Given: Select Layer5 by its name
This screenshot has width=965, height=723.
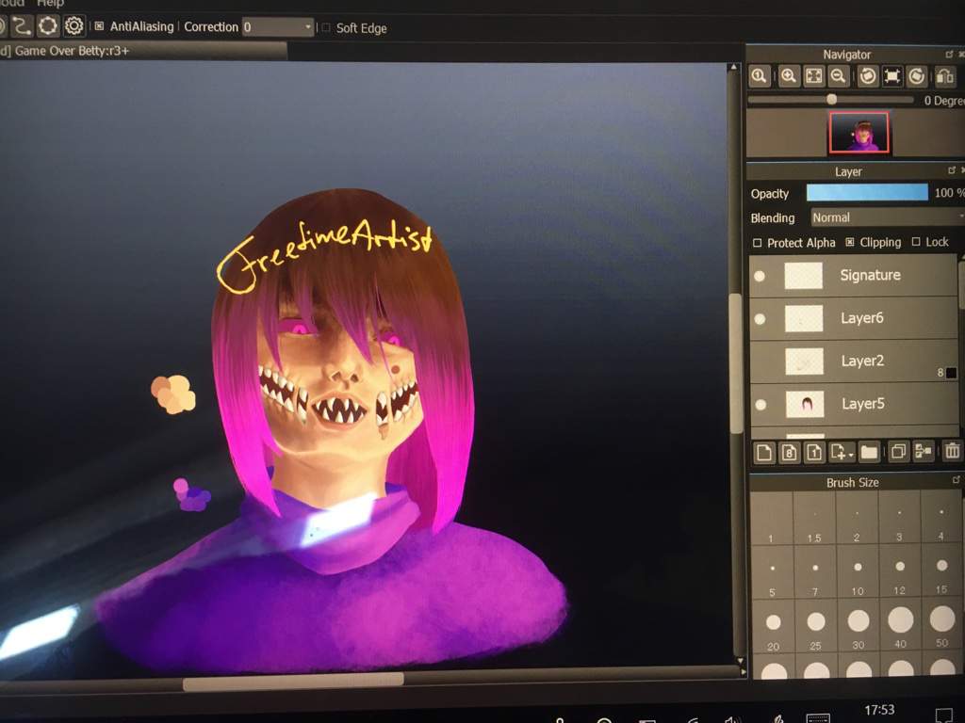Looking at the screenshot, I should (863, 404).
